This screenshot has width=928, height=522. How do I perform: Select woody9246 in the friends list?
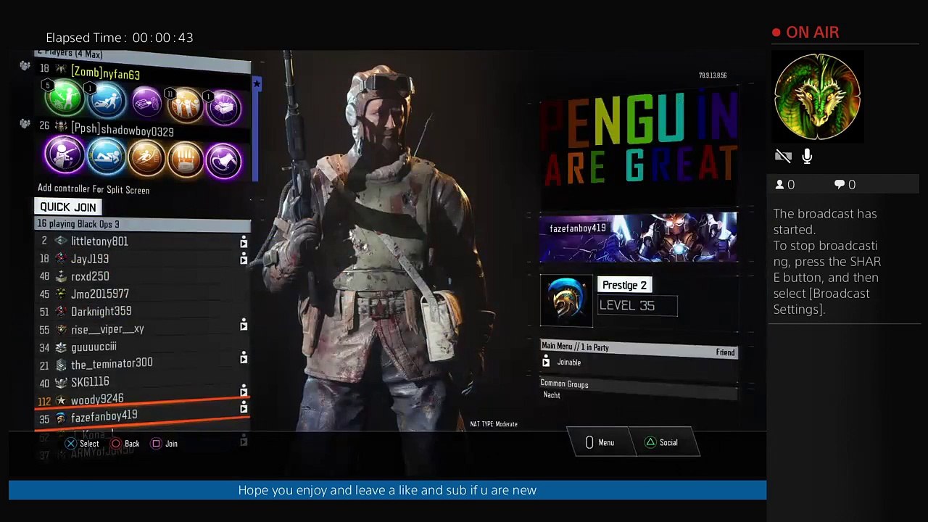click(143, 399)
